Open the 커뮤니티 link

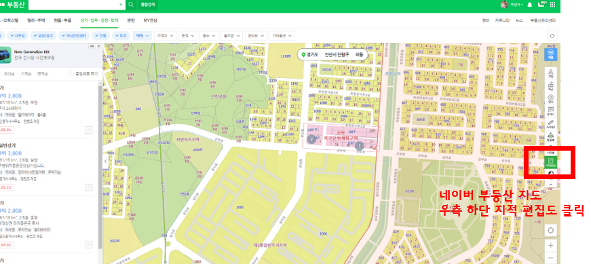click(502, 21)
